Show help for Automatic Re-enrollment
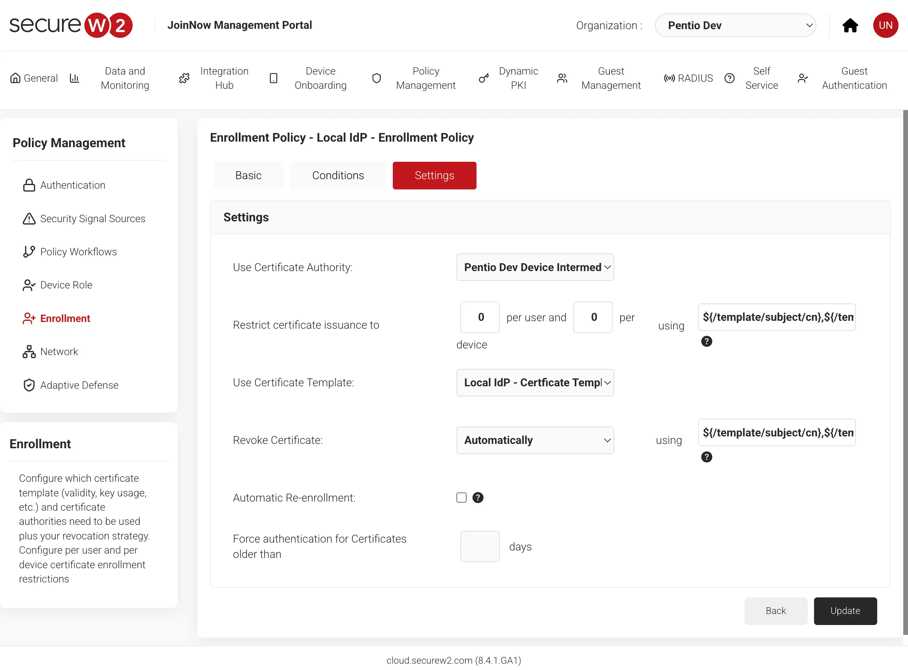The image size is (908, 670). [x=478, y=498]
